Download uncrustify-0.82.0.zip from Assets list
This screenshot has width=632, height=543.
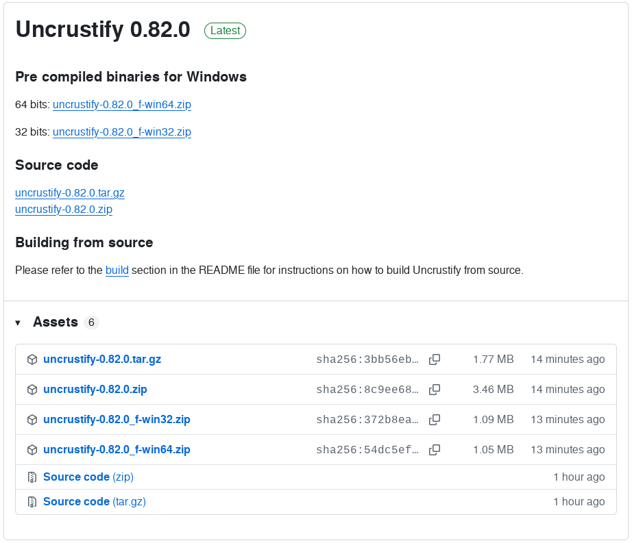[x=95, y=390]
